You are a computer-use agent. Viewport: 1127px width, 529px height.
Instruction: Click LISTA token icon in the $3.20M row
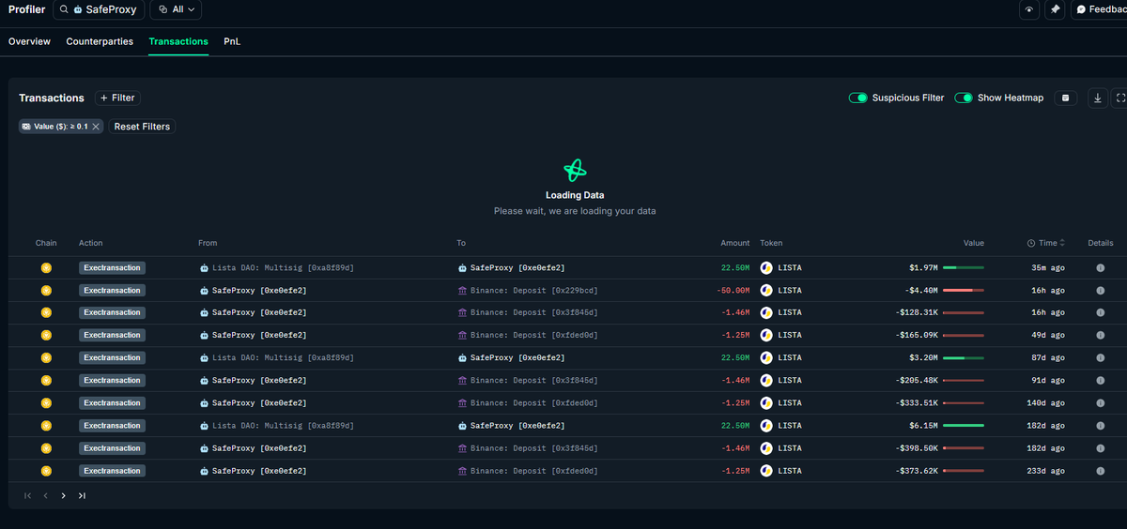(x=766, y=358)
